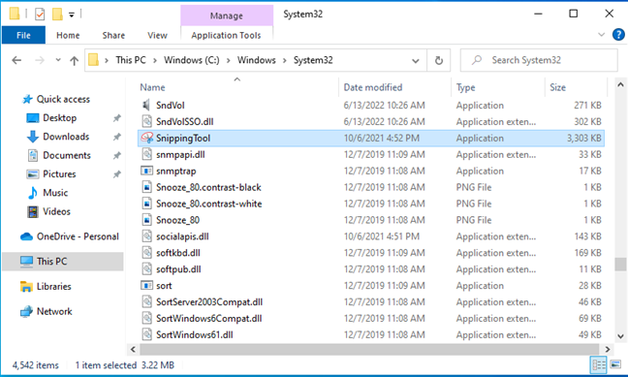Click the Search System32 box
628x377 pixels.
pos(539,60)
